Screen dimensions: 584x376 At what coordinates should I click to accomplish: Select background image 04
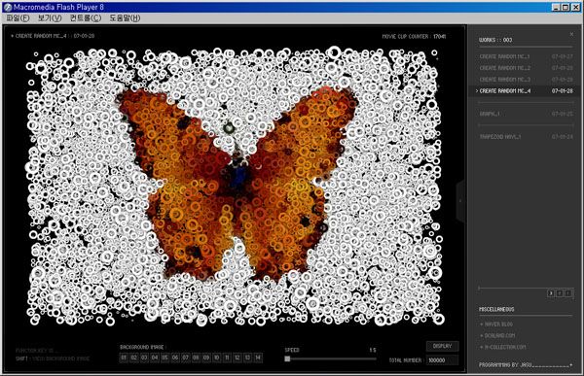click(x=155, y=358)
